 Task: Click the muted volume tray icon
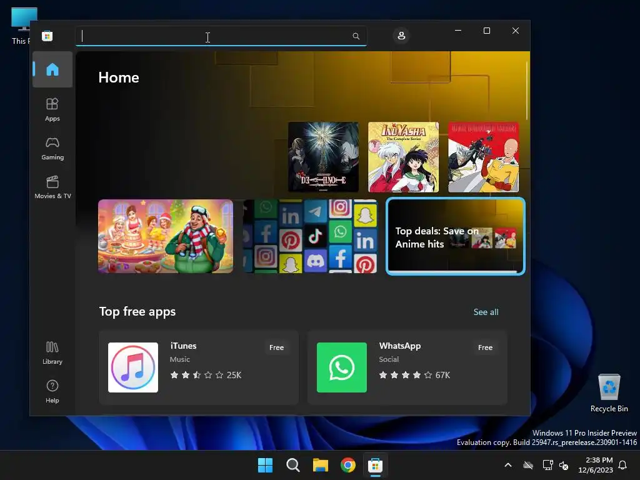coord(564,465)
